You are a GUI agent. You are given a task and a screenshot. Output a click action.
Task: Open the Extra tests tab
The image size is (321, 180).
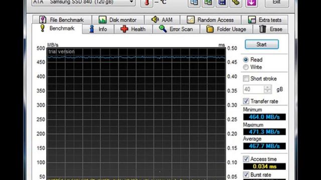[265, 20]
